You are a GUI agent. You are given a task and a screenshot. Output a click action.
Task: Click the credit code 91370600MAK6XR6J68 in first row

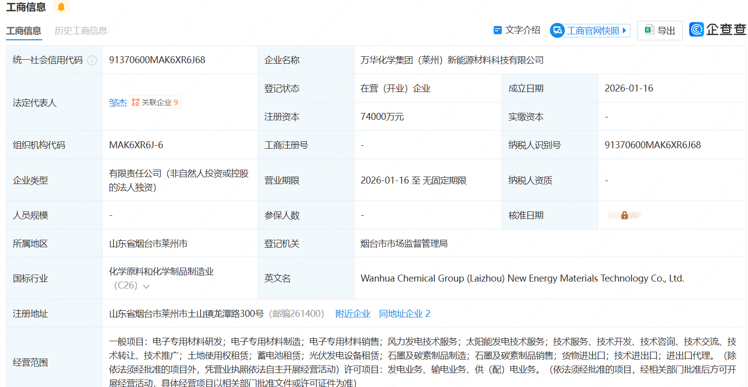coord(157,60)
